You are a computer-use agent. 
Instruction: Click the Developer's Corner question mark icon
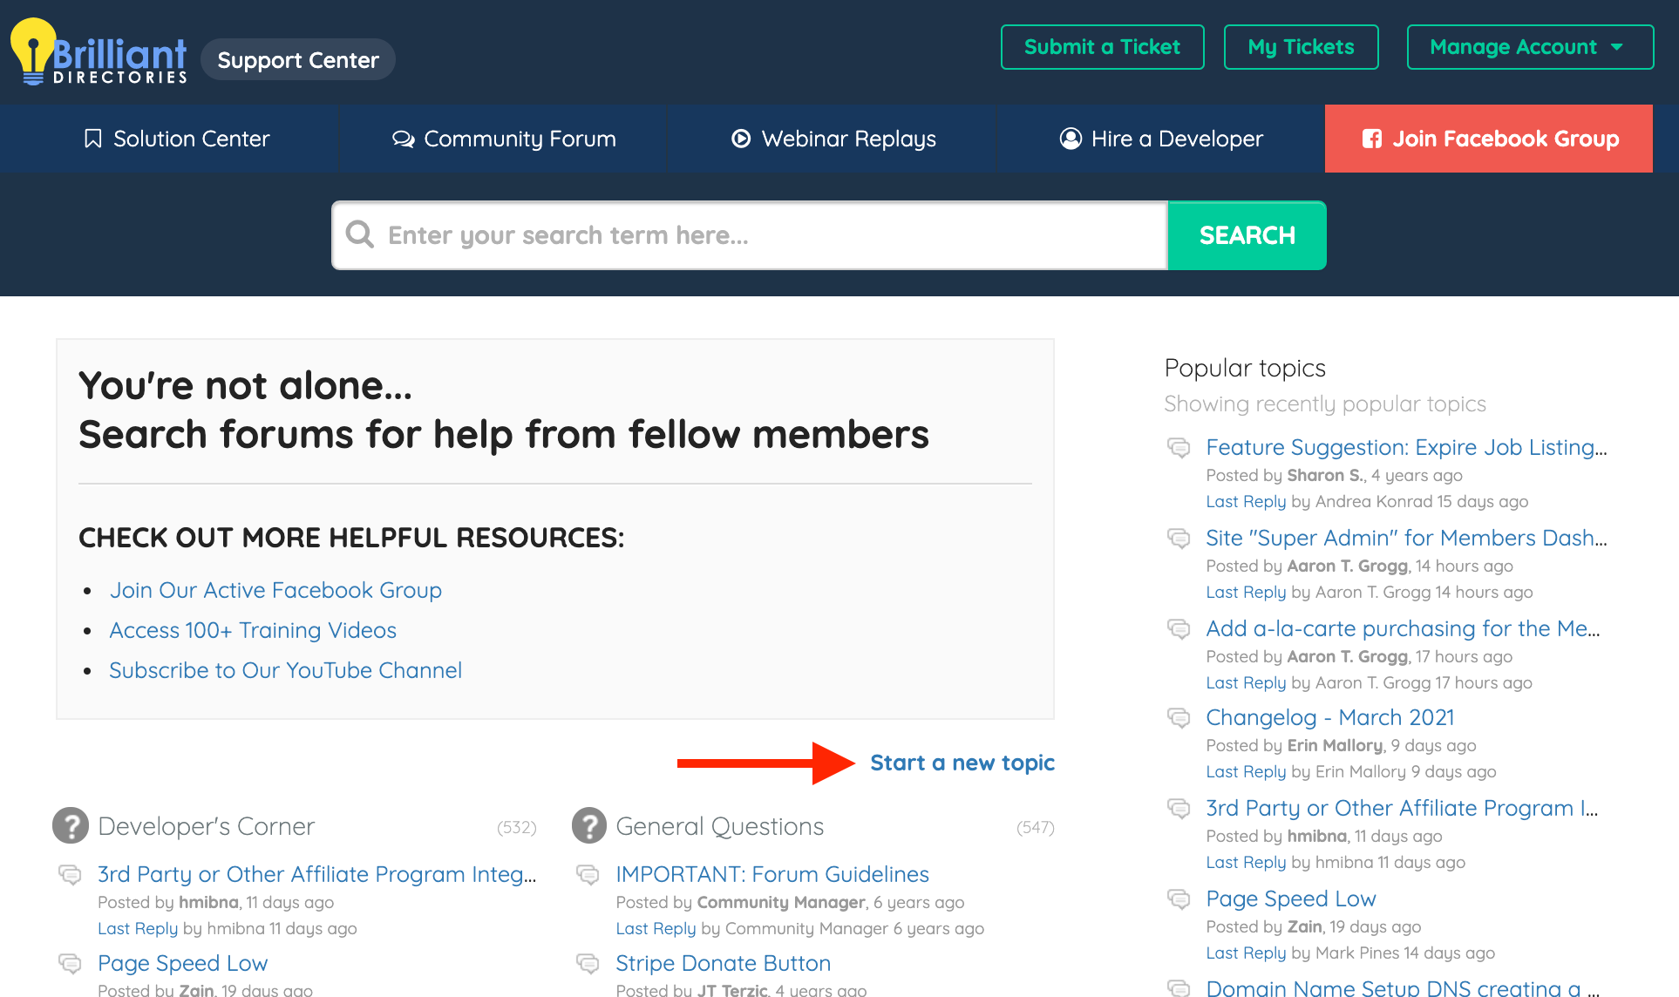click(x=71, y=826)
